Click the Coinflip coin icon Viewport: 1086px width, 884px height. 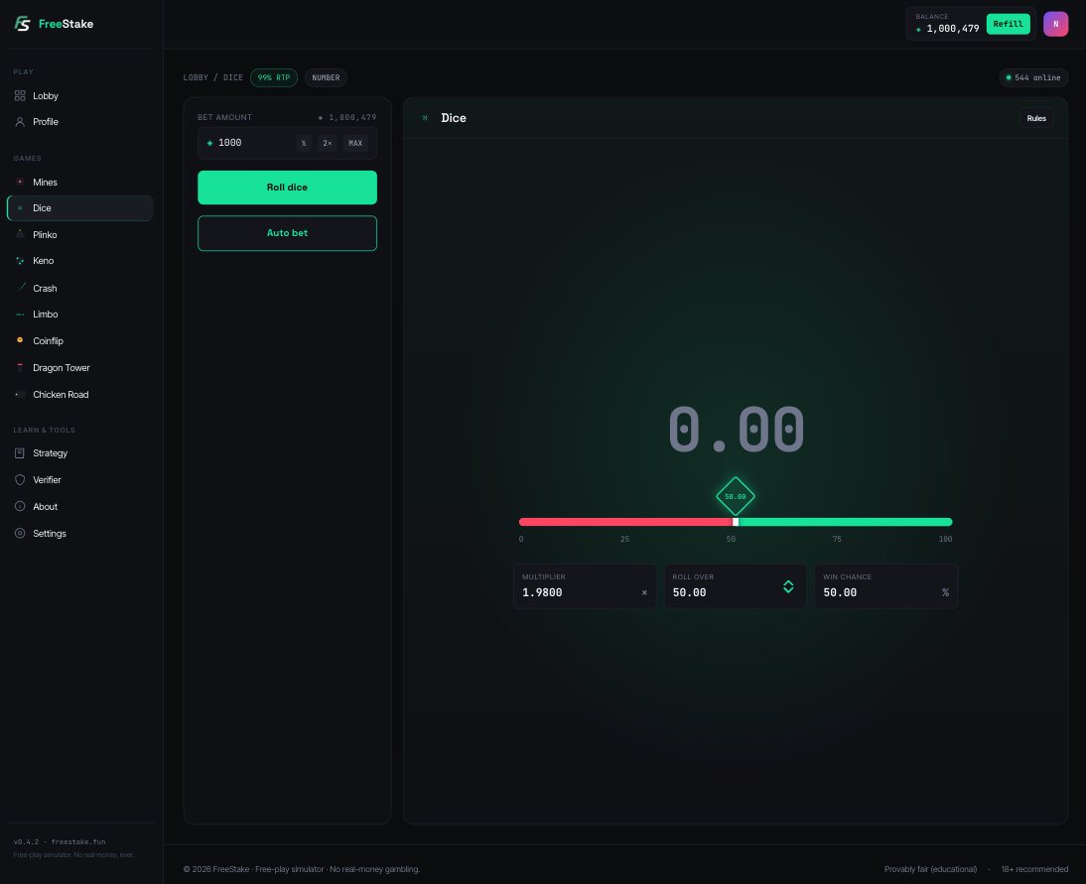point(20,340)
